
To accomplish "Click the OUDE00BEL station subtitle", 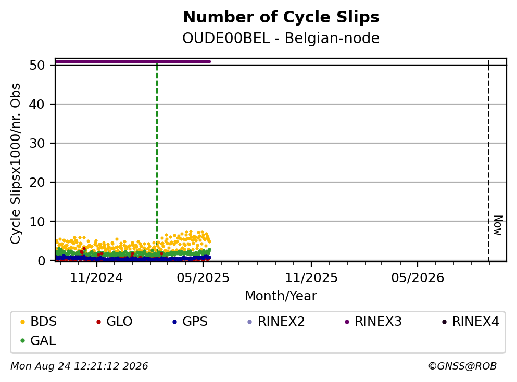I will (226, 38).
